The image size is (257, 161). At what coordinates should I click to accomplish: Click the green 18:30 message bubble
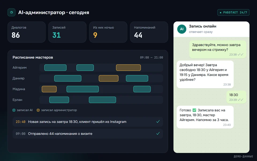[236, 97]
